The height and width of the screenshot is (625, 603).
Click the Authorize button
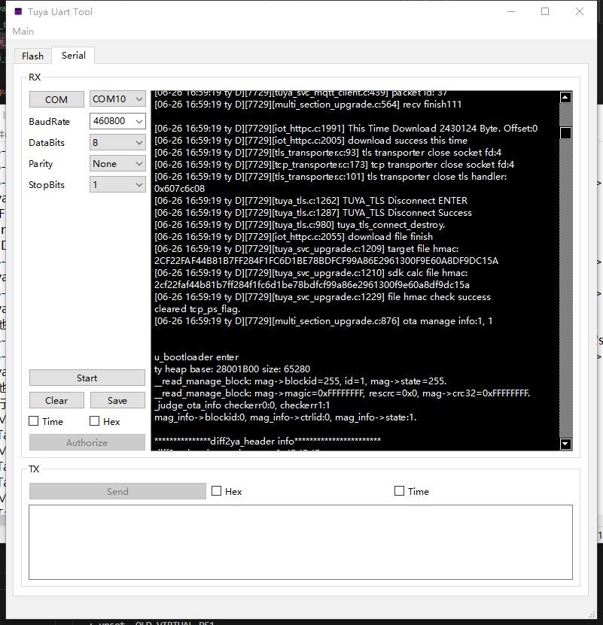click(87, 442)
